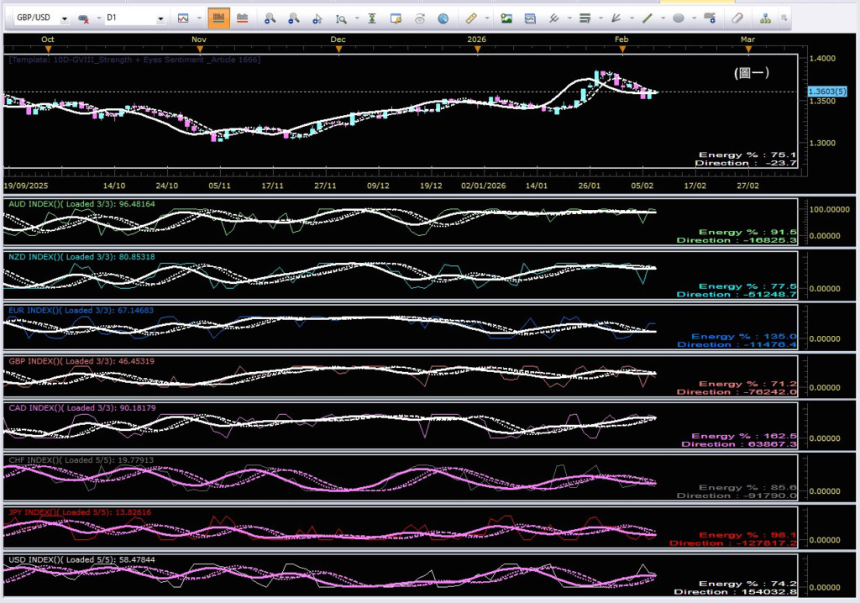Select the gray ellipse shape tool
The height and width of the screenshot is (603, 860).
[679, 18]
